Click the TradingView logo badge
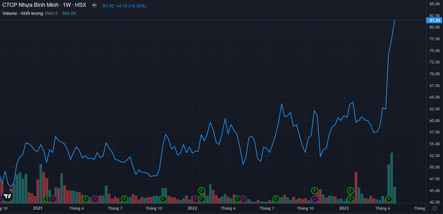This screenshot has height=214, width=443. (x=8, y=196)
